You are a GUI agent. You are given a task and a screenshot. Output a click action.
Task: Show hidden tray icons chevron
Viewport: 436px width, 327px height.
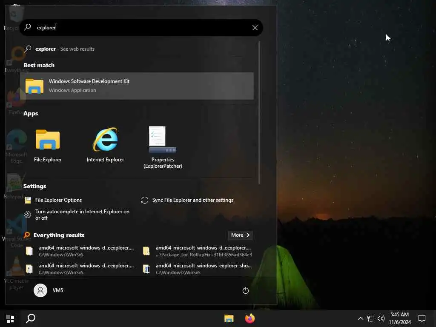pos(360,318)
